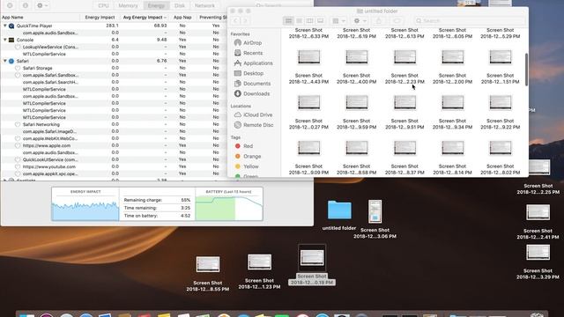
Task: Select the Safari Networking process
Action: pos(114,124)
